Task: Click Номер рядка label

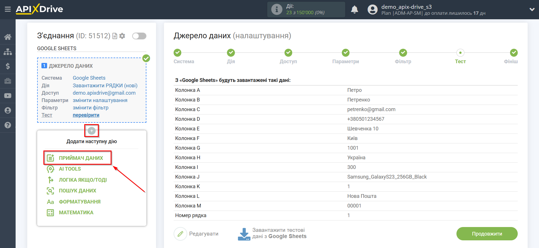Action: 191,215
